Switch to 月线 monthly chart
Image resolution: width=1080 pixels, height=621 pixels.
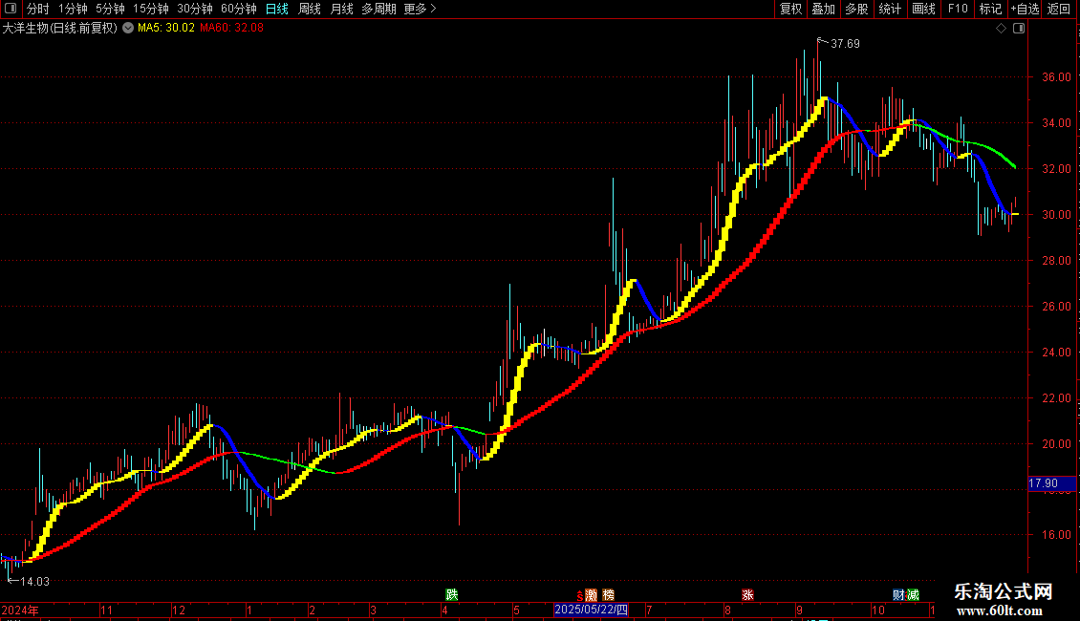click(x=341, y=9)
